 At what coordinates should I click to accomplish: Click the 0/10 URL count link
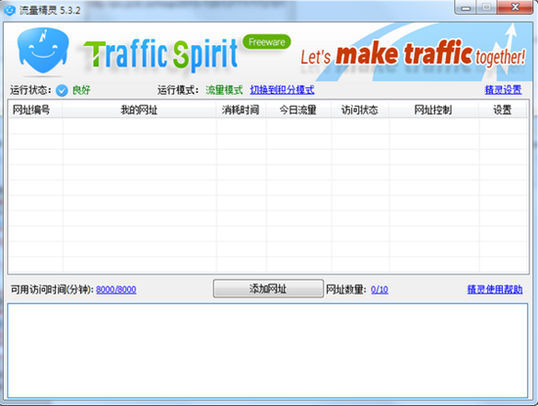pyautogui.click(x=380, y=290)
